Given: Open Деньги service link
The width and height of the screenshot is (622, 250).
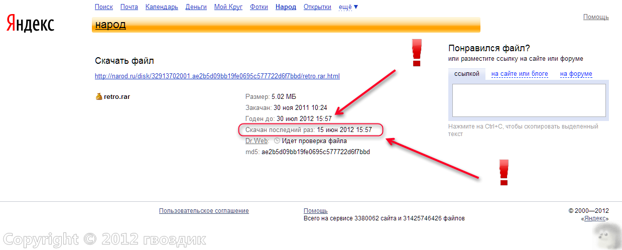Looking at the screenshot, I should pyautogui.click(x=196, y=7).
